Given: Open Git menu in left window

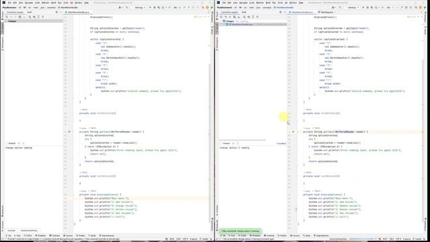Looking at the screenshot, I should 72,3.
